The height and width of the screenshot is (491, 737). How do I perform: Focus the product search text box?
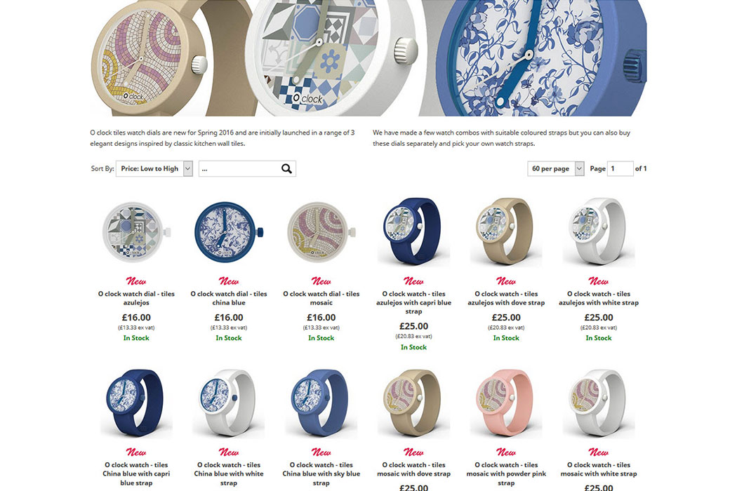tap(240, 168)
